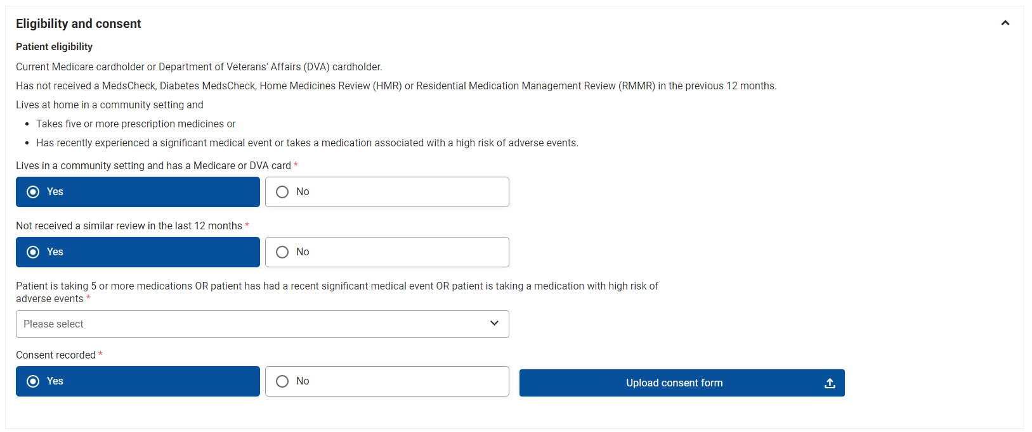The image size is (1032, 432).
Task: Set Consent recorded to No
Action: pyautogui.click(x=387, y=381)
